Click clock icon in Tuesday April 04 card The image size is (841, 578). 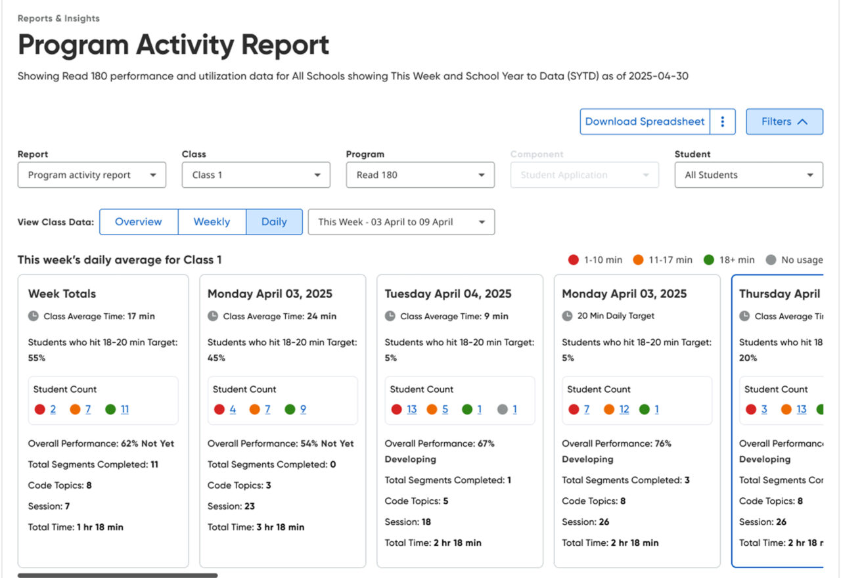pos(390,316)
